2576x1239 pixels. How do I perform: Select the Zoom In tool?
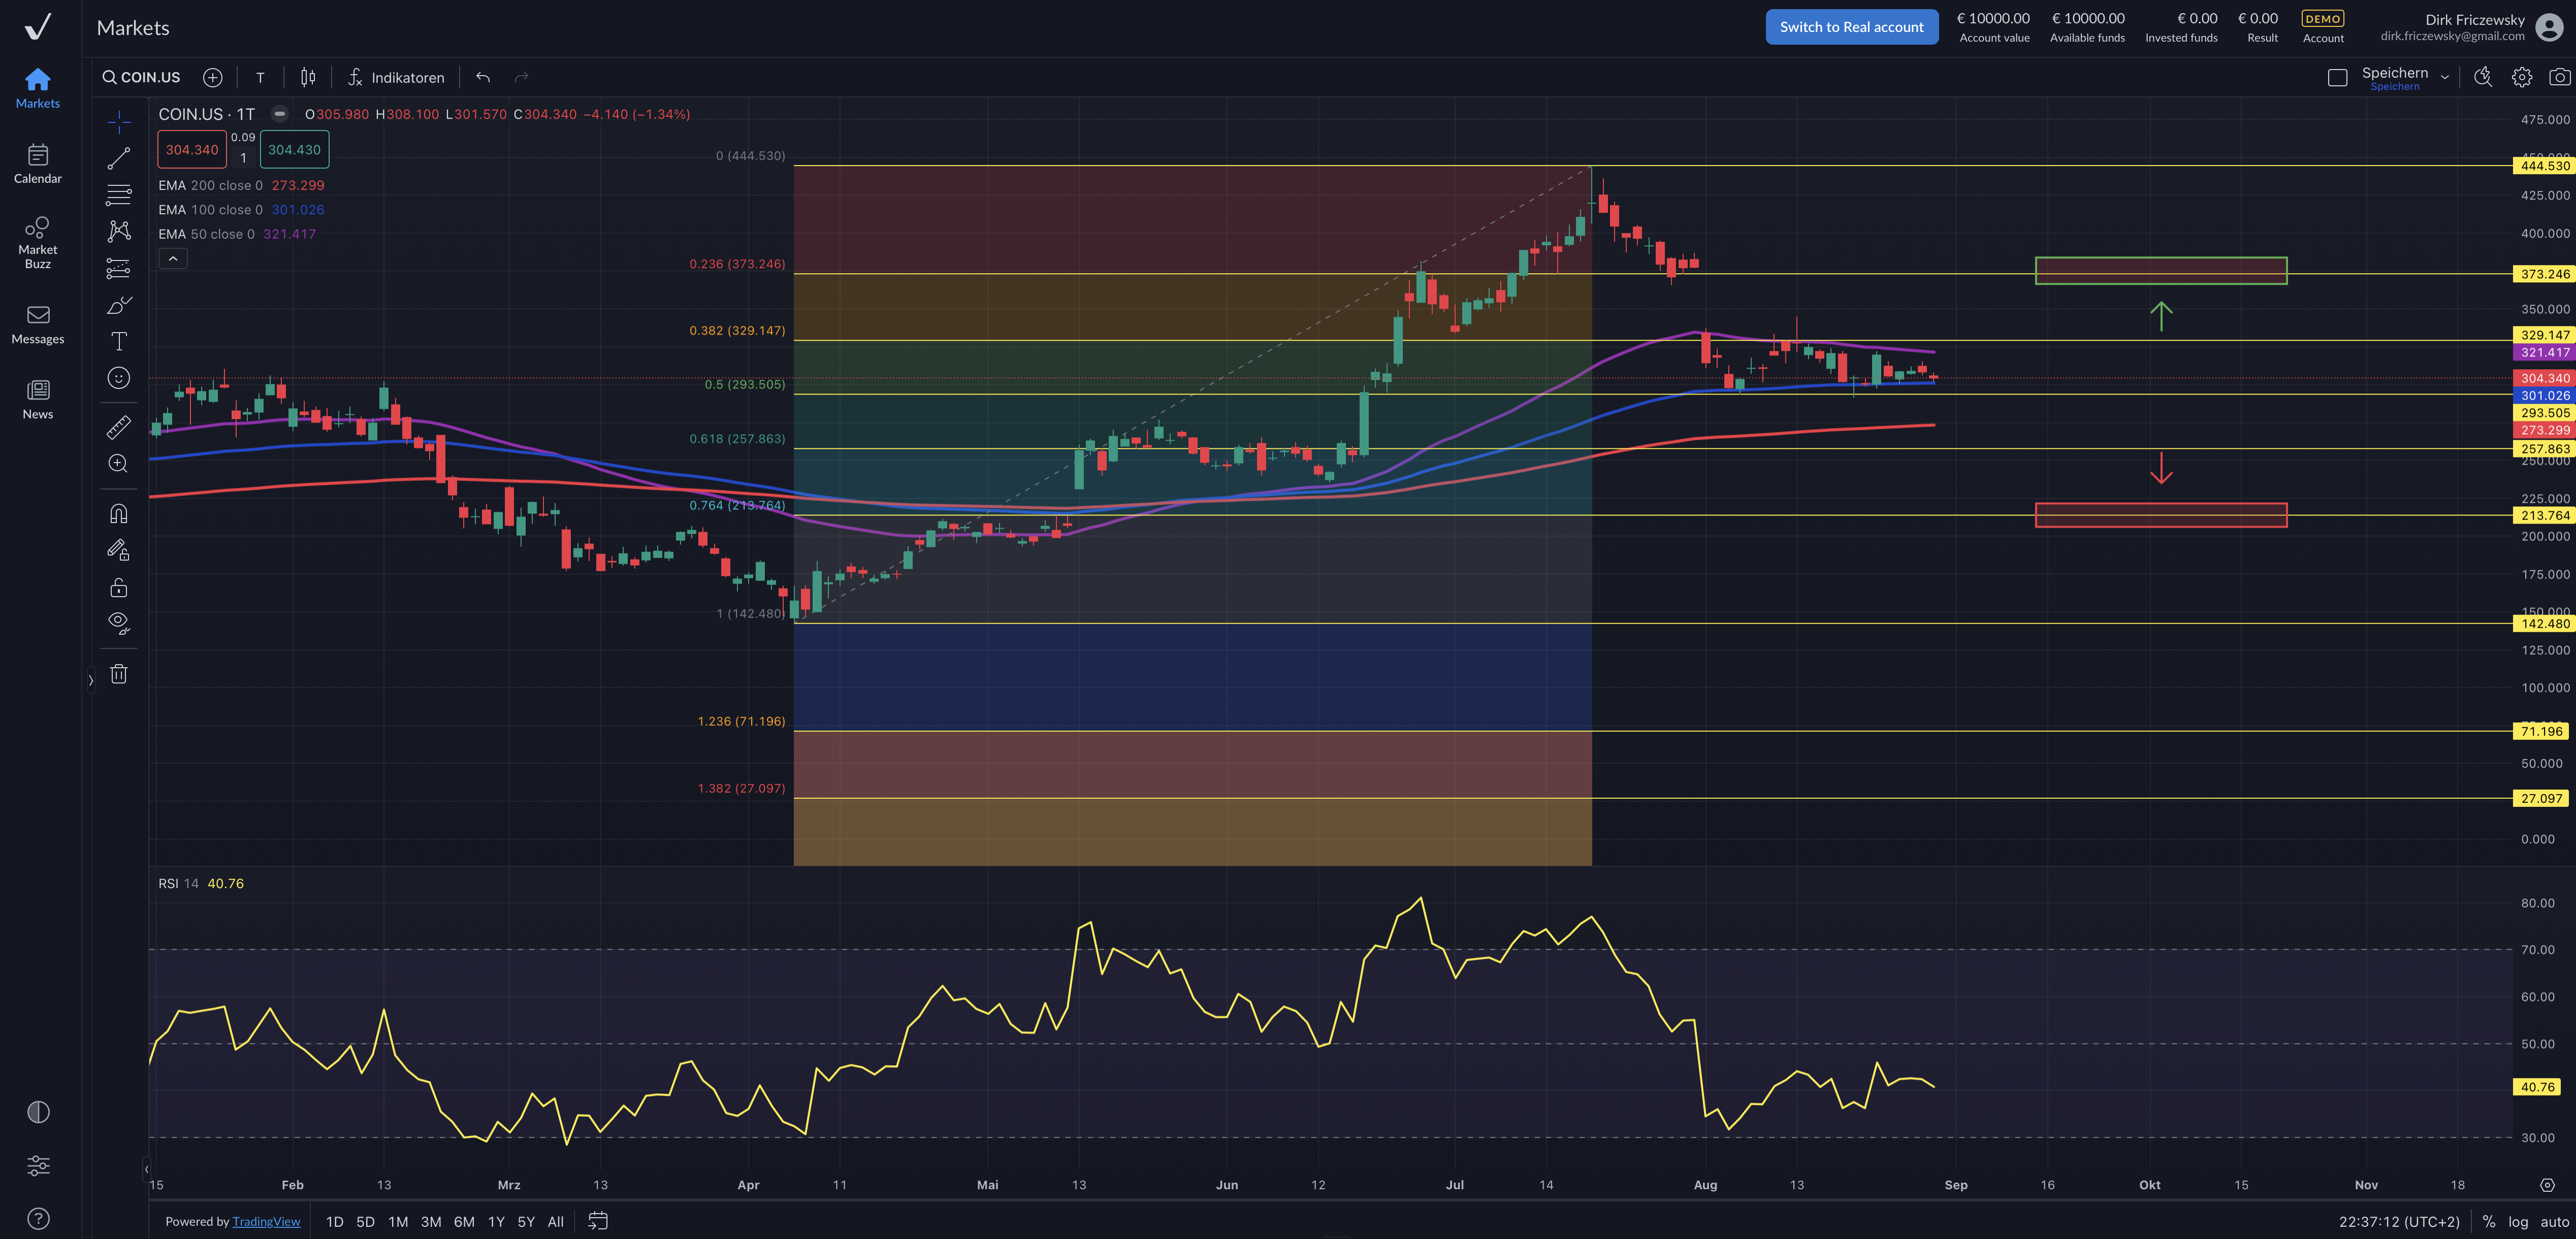click(118, 464)
